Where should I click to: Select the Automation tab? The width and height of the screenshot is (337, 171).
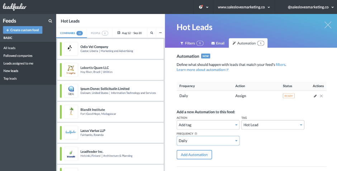pyautogui.click(x=248, y=43)
